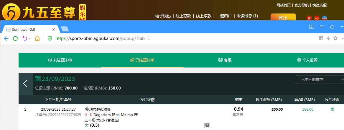This screenshot has width=344, height=130.
Task: Open the 线上存款 deposit link
Action: tap(183, 16)
